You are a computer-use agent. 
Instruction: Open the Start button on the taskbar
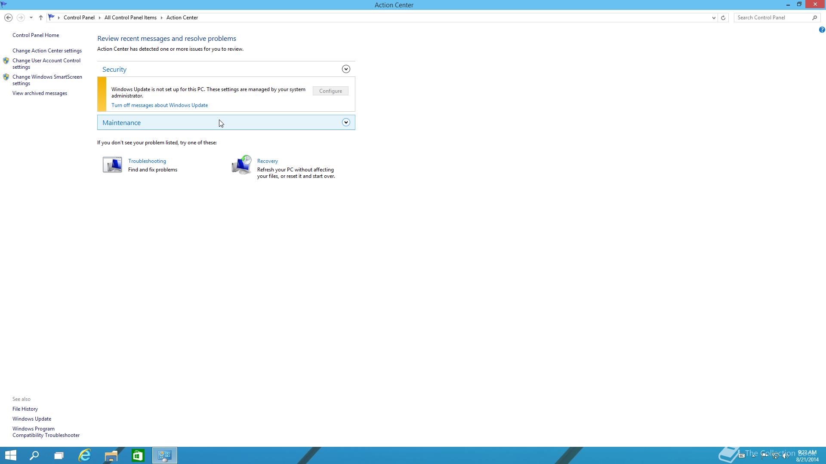pyautogui.click(x=10, y=455)
